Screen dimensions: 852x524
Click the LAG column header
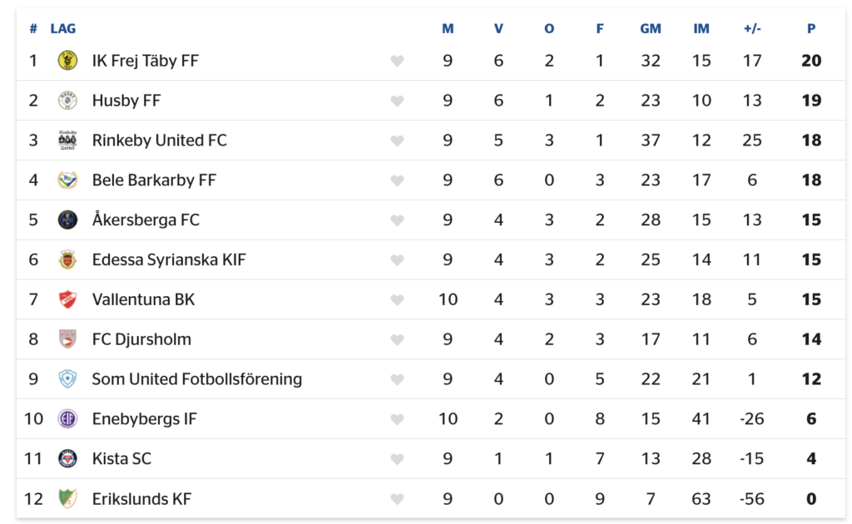click(63, 29)
